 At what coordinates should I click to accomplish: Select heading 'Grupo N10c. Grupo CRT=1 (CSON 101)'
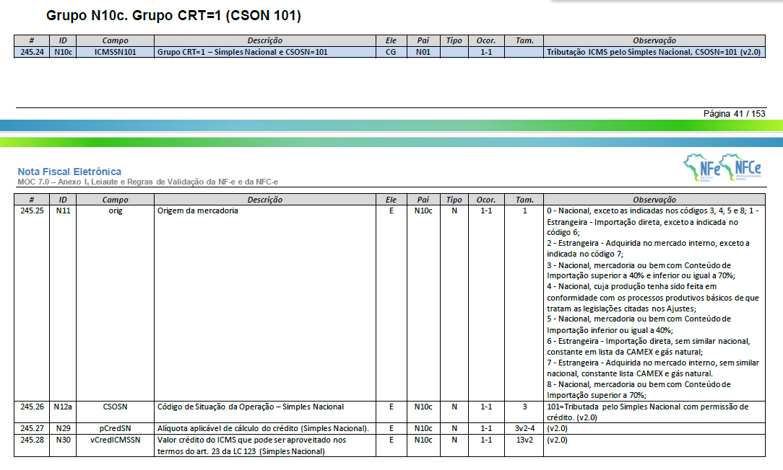pyautogui.click(x=173, y=15)
